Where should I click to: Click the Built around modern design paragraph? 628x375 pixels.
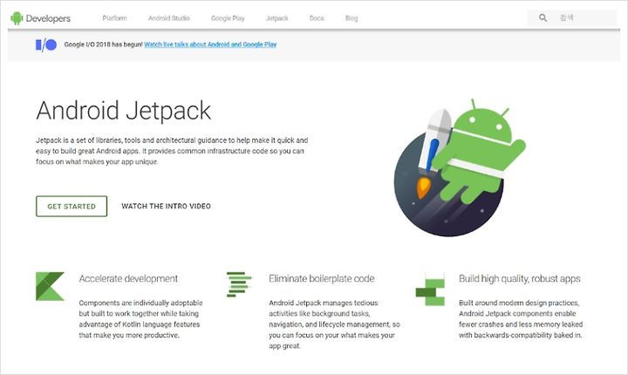521,319
